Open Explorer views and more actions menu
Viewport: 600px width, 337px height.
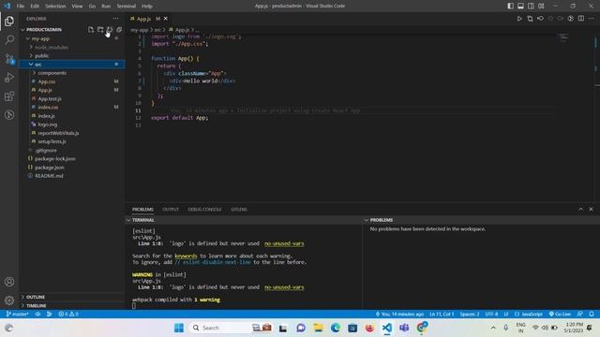pyautogui.click(x=115, y=19)
